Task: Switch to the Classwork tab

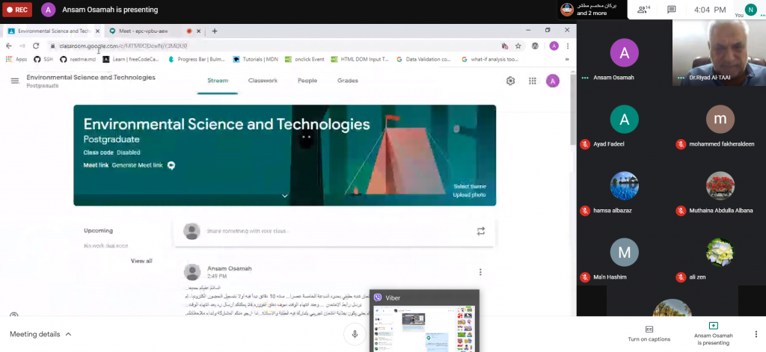Action: tap(263, 80)
